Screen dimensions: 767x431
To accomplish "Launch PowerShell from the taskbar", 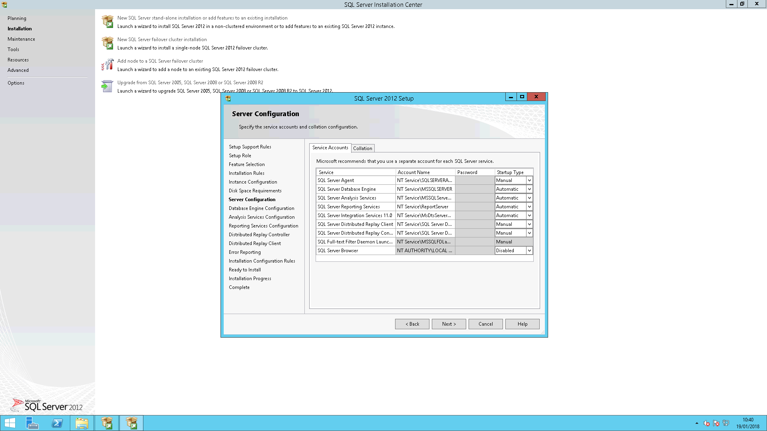I will (57, 423).
